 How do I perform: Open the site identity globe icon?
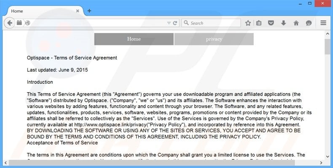27,23
